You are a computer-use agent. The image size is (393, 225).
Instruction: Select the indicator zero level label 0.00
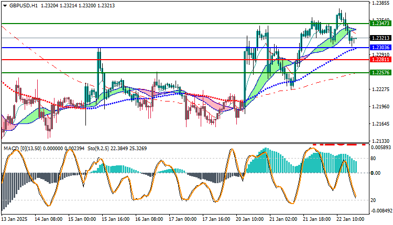(376, 173)
